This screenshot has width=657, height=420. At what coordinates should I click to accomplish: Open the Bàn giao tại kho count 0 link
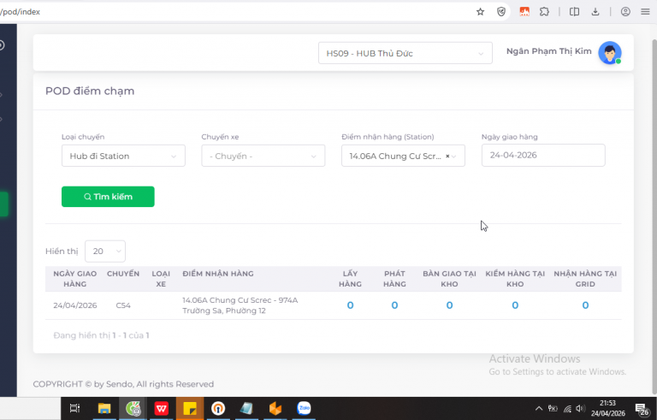[x=450, y=305]
